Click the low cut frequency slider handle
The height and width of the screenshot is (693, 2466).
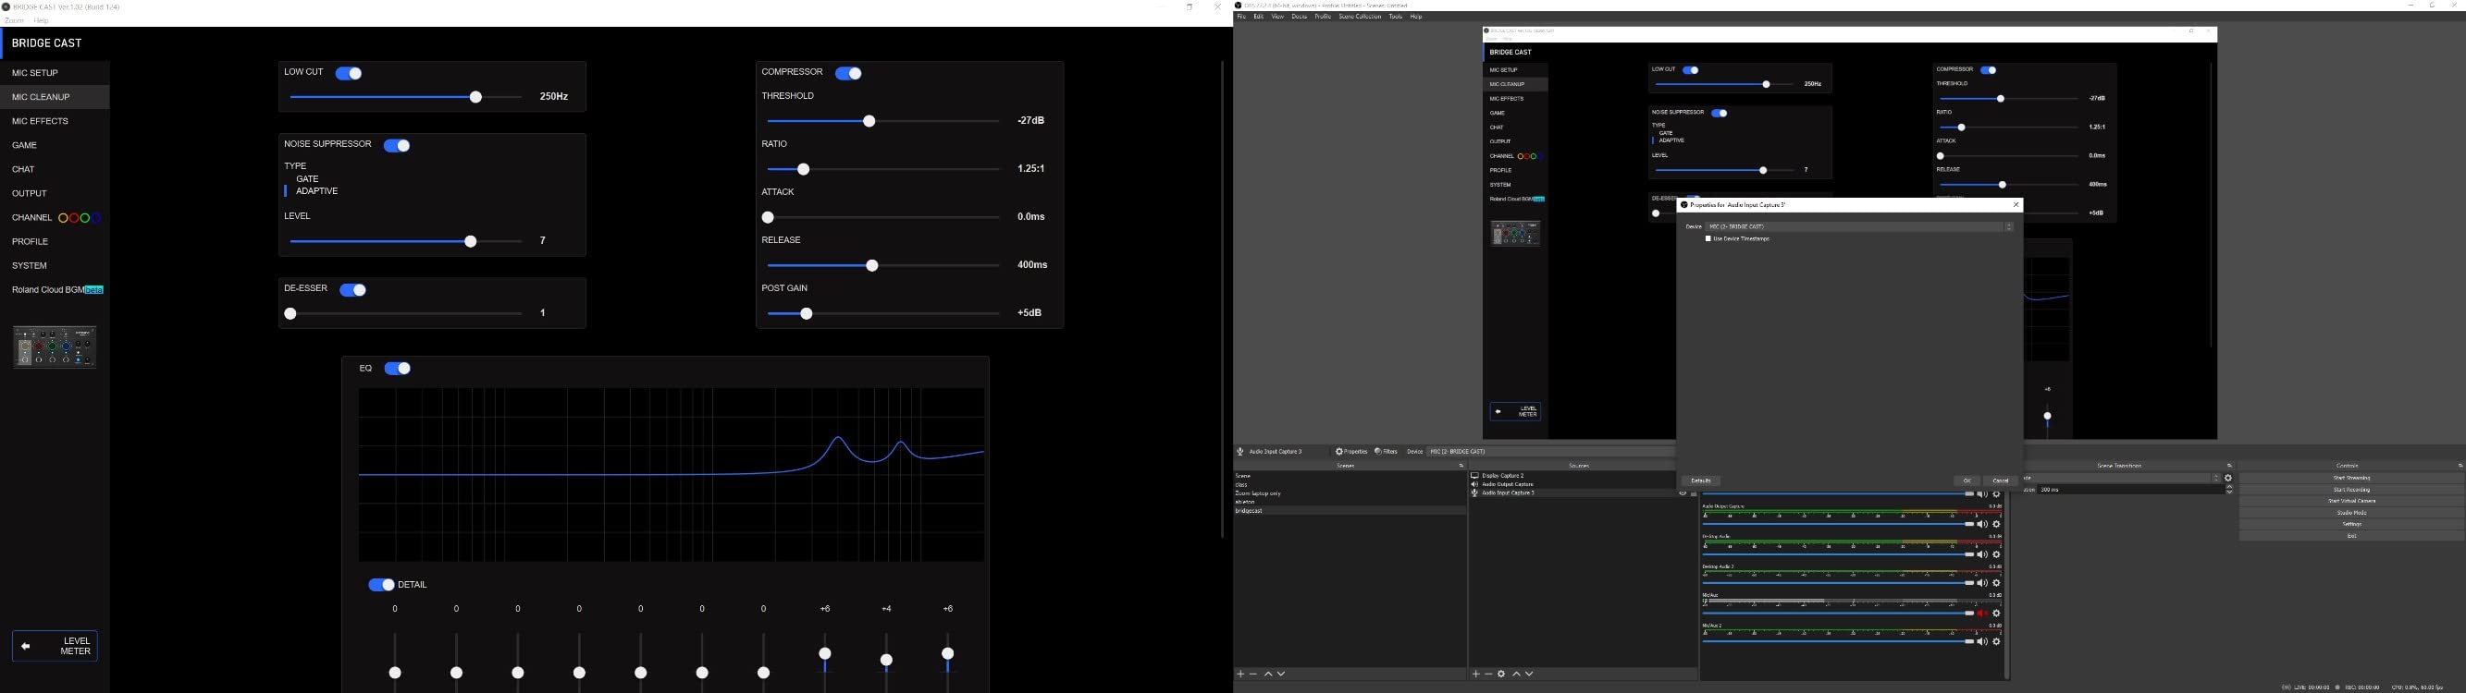point(475,98)
